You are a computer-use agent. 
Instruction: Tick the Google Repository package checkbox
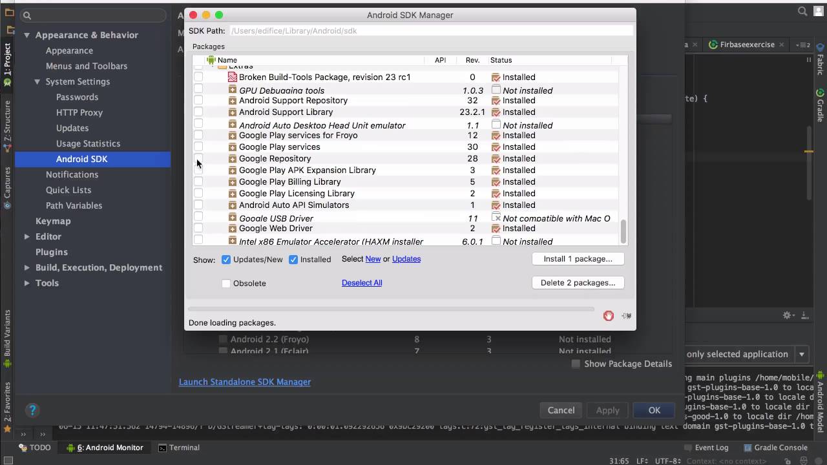(x=198, y=158)
